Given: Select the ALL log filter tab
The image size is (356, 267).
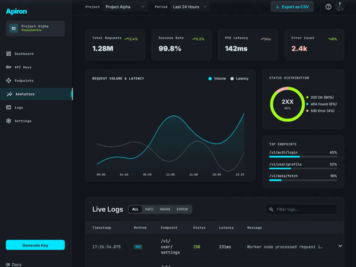Looking at the screenshot, I should (135, 209).
